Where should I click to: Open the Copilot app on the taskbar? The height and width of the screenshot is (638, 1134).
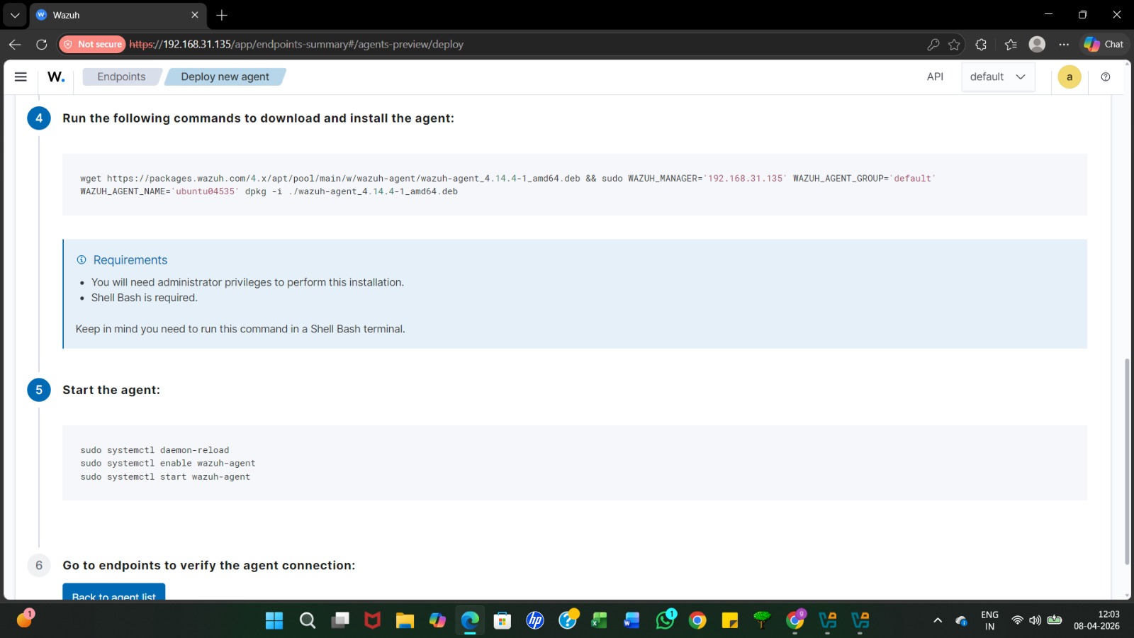tap(437, 621)
